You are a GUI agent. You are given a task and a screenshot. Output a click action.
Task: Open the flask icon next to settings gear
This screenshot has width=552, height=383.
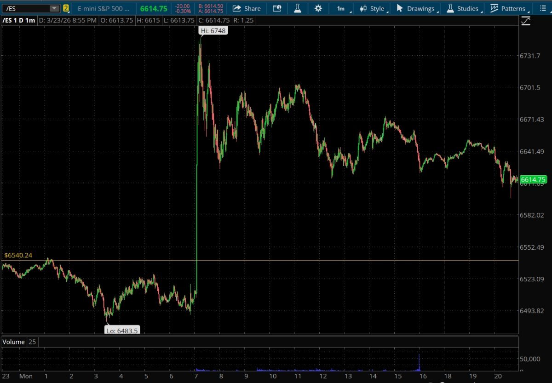298,8
